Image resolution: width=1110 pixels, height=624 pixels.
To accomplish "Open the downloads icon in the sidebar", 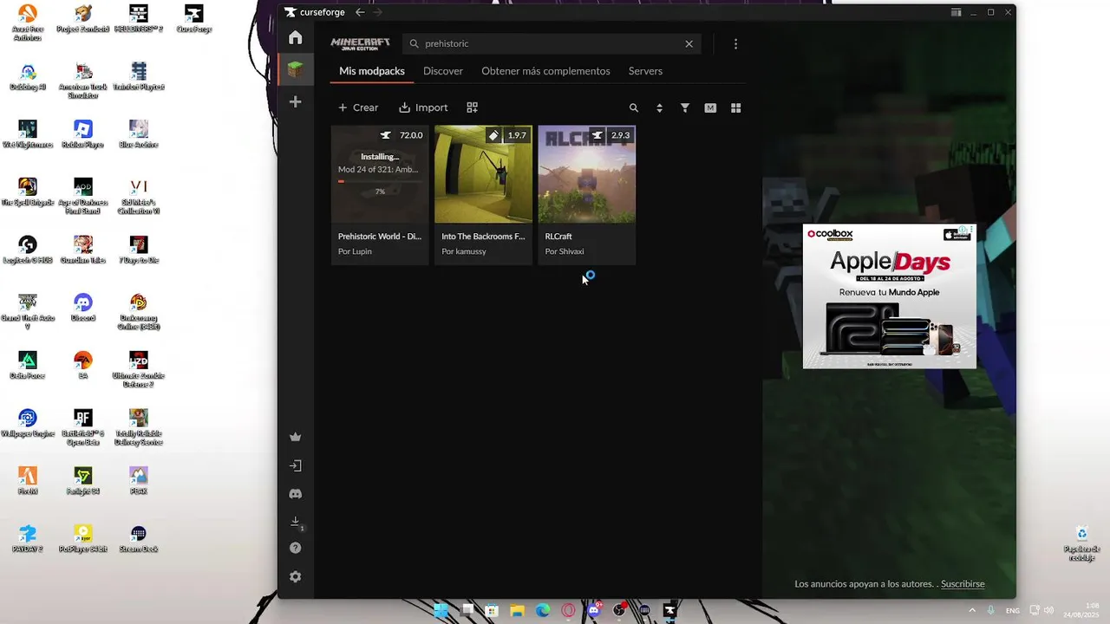I will 296,522.
